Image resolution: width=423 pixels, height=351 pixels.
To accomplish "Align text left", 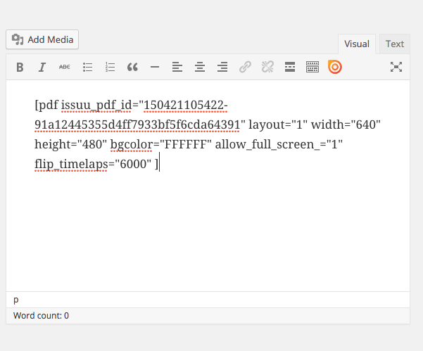I will click(177, 67).
